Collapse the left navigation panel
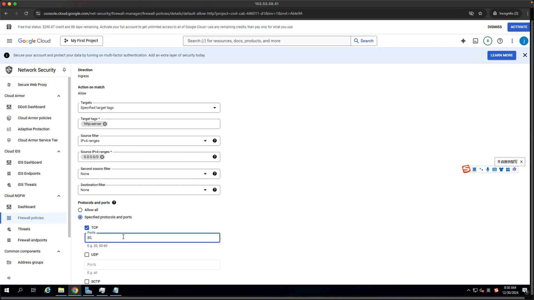Screen dimensions: 534x300 tap(9, 278)
